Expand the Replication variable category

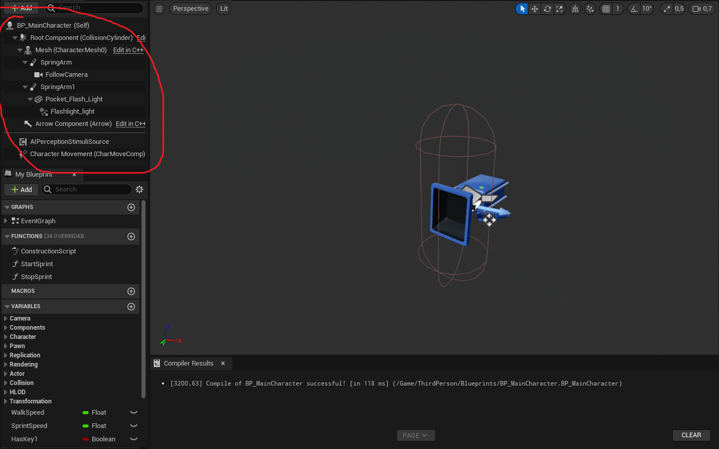[x=6, y=355]
